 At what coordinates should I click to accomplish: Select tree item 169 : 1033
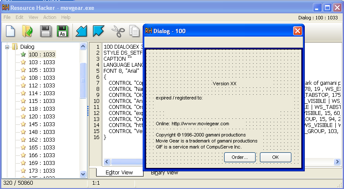tap(42, 163)
